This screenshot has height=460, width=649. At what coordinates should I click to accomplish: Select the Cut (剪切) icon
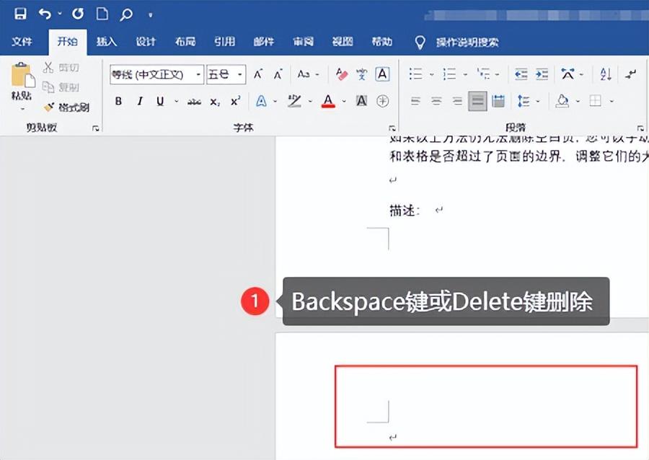(x=52, y=68)
